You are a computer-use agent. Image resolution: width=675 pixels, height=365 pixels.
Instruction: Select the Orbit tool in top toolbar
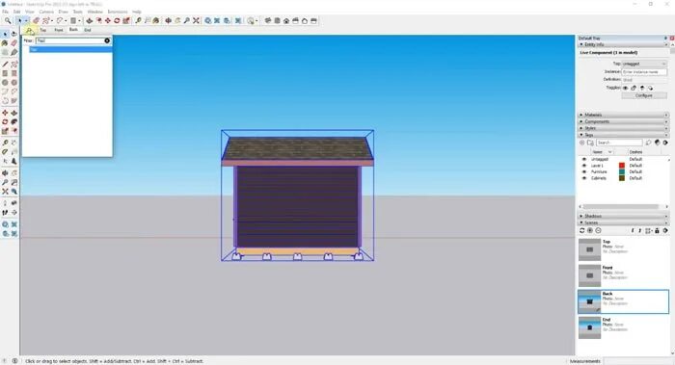169,20
